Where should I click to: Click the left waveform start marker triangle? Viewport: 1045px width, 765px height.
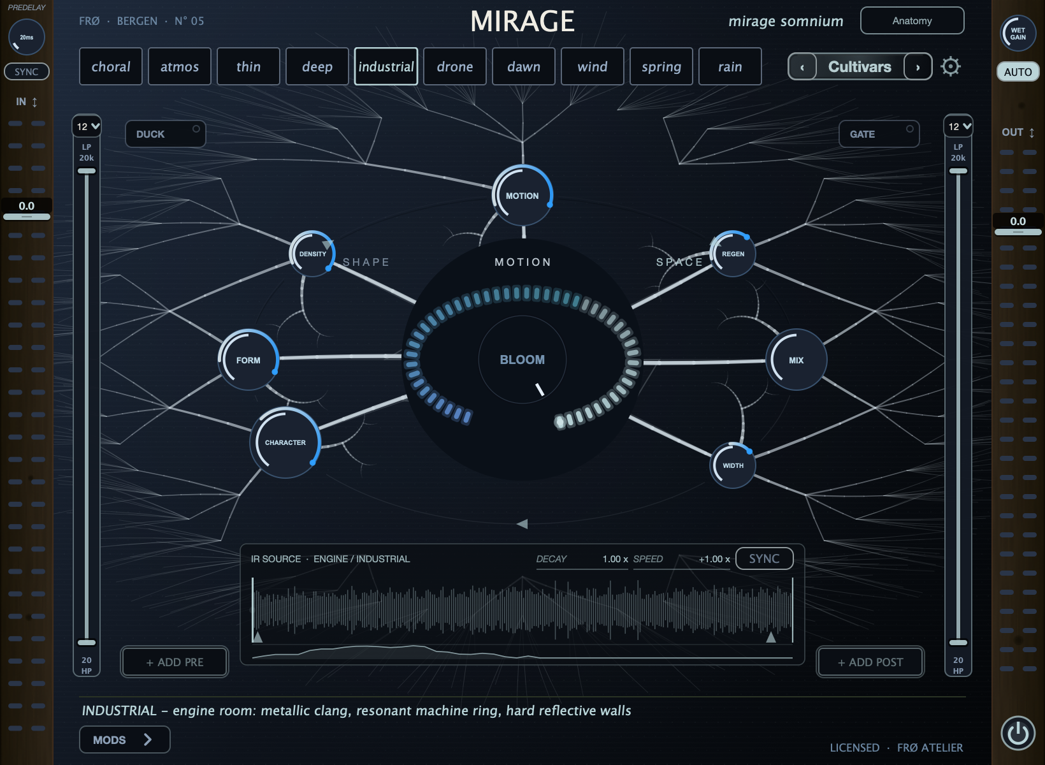click(x=257, y=636)
